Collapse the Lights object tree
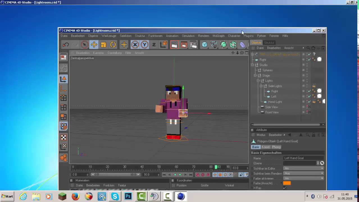The image size is (359, 202). click(x=258, y=81)
